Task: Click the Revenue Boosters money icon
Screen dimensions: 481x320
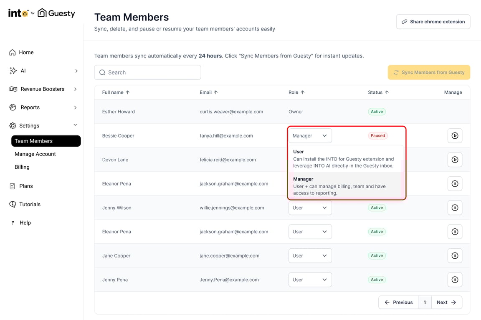Action: (13, 89)
